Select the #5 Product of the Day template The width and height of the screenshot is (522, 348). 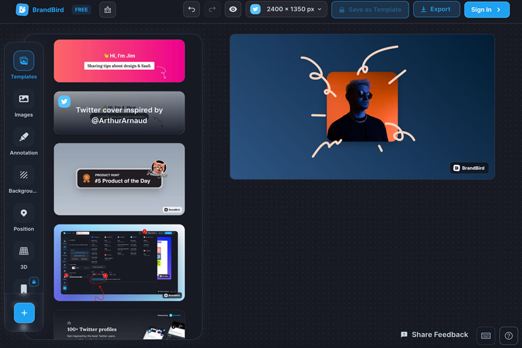(x=119, y=179)
